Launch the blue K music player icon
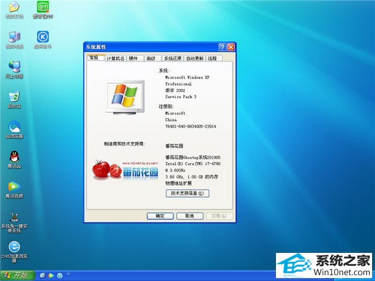 tap(43, 40)
